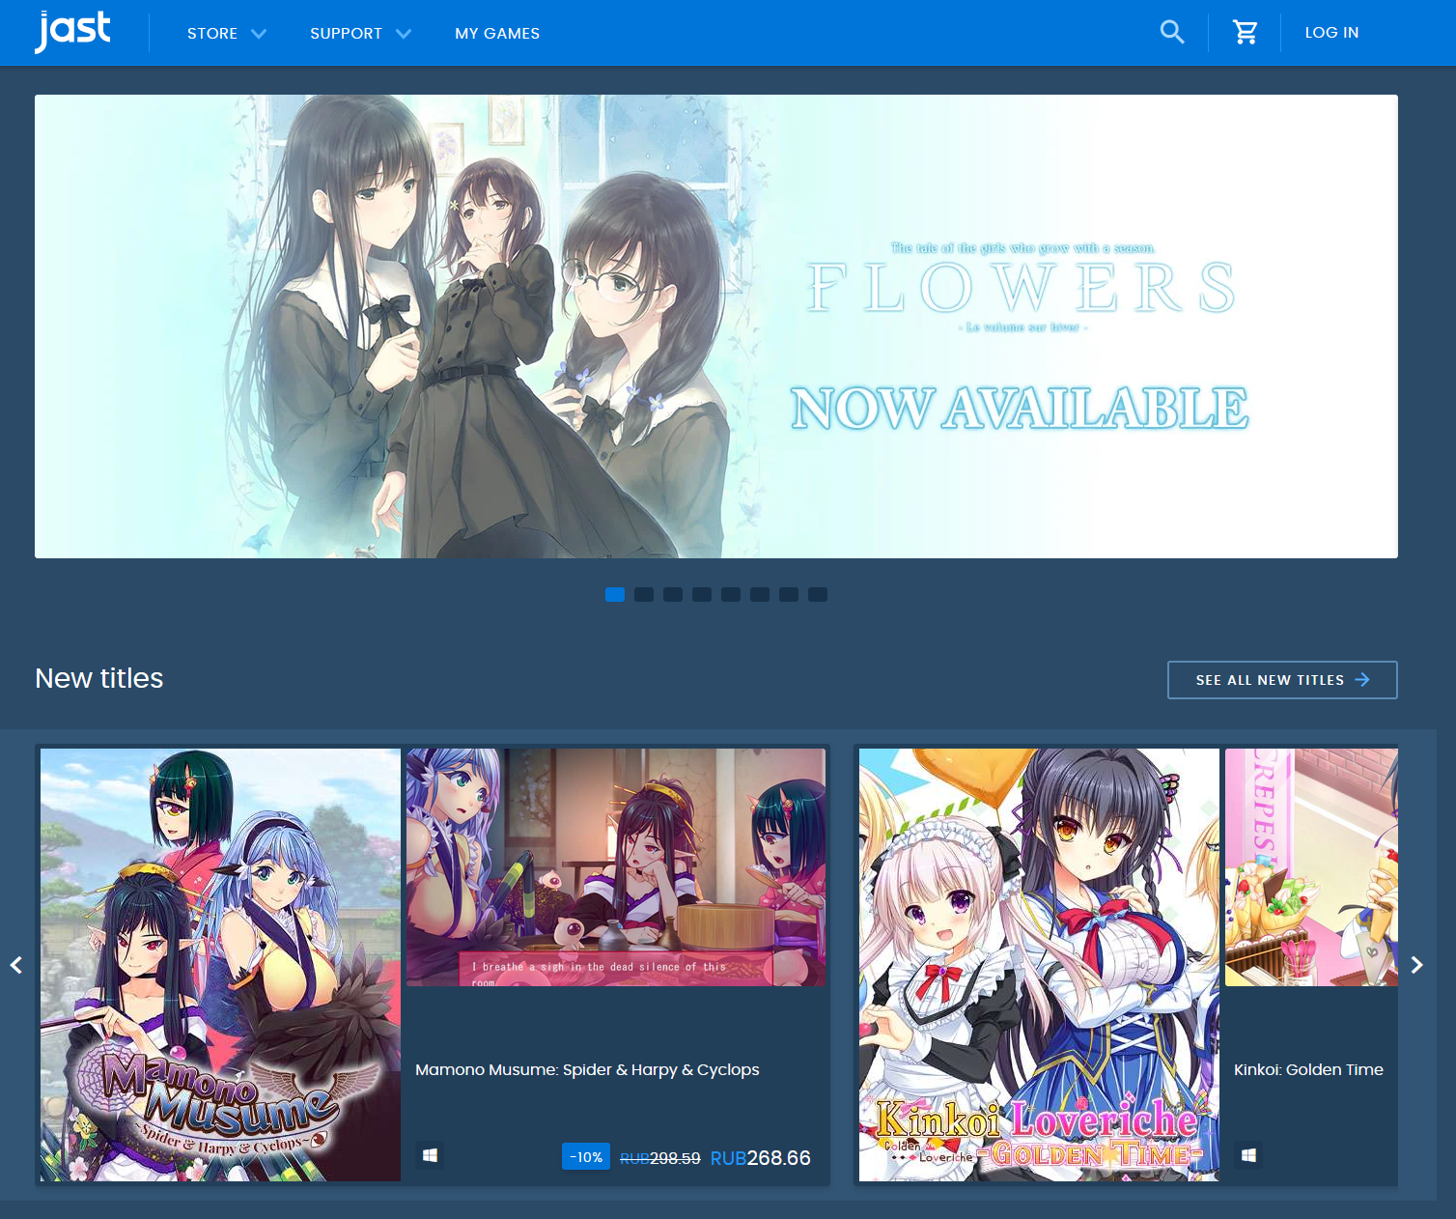Select the fifth carousel slide indicator
Image resolution: width=1456 pixels, height=1219 pixels.
731,594
